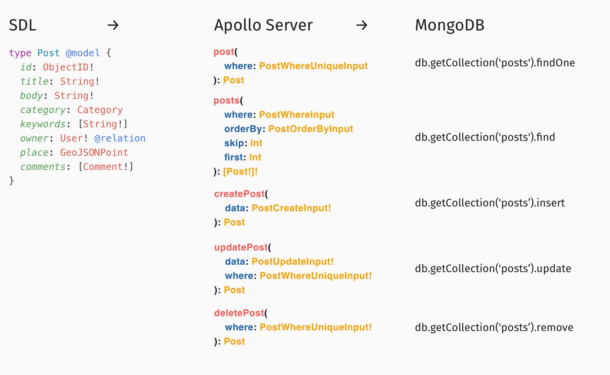Screen dimensions: 610x375
Task: Click the 'id: ObjectID!' field line
Action: pos(57,67)
